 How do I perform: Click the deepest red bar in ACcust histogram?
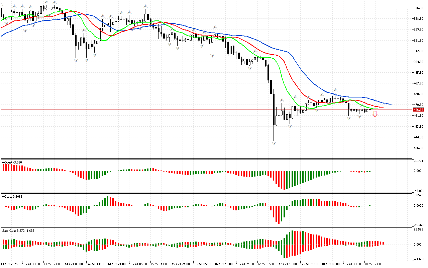[279, 214]
